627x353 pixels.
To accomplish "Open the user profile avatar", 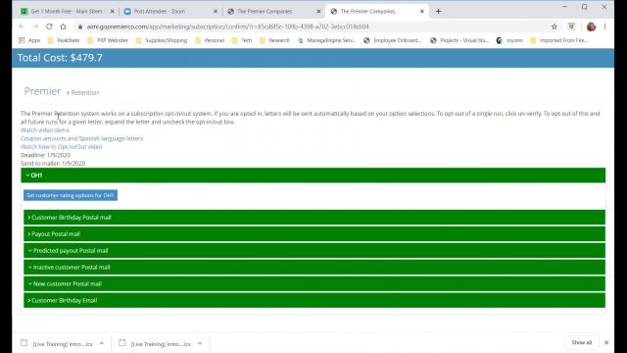I will tap(591, 26).
